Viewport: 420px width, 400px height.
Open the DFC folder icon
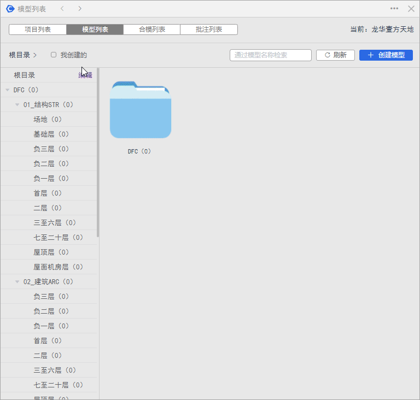(x=141, y=110)
